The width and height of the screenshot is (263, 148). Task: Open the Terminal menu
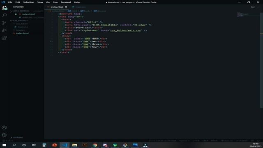click(66, 2)
